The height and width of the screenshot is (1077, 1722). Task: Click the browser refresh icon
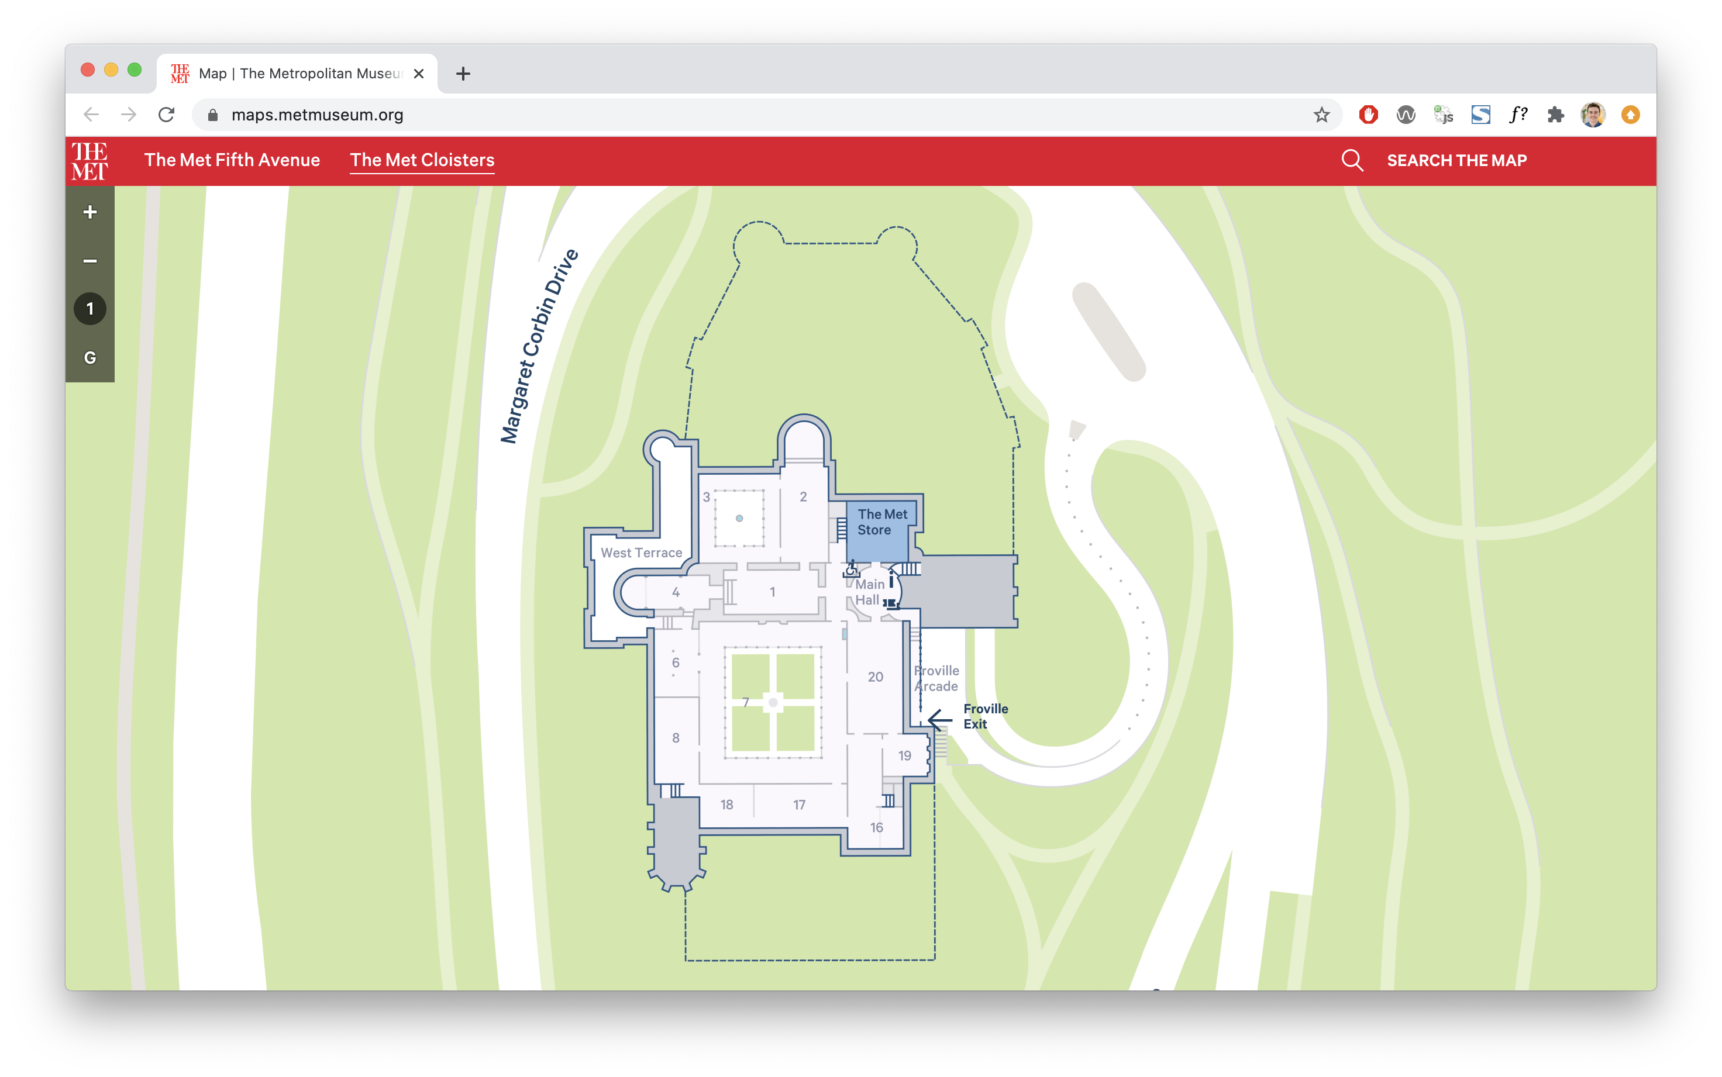[x=167, y=114]
